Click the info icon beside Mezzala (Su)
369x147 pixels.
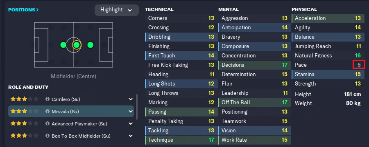(x=47, y=111)
